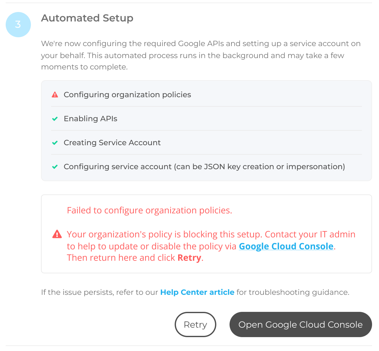
Task: Select the Configuring organization policies row
Action: click(207, 95)
